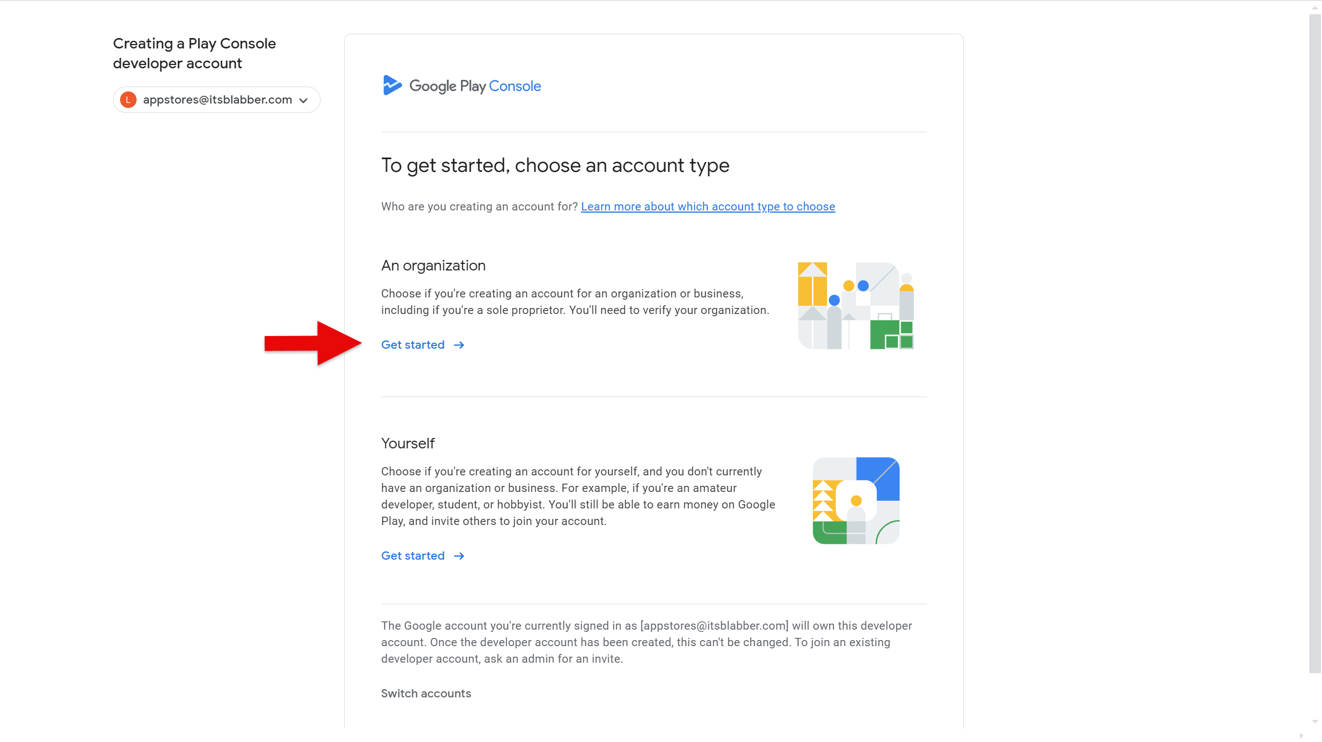This screenshot has width=1322, height=742.
Task: Click Get started under An organization
Action: click(413, 345)
